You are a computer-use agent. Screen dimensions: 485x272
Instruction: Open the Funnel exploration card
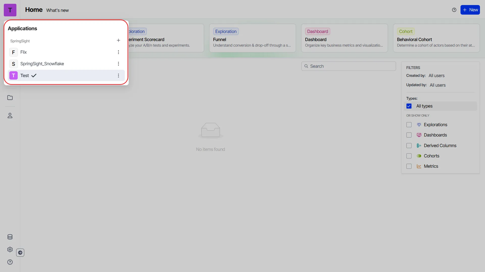click(x=252, y=38)
